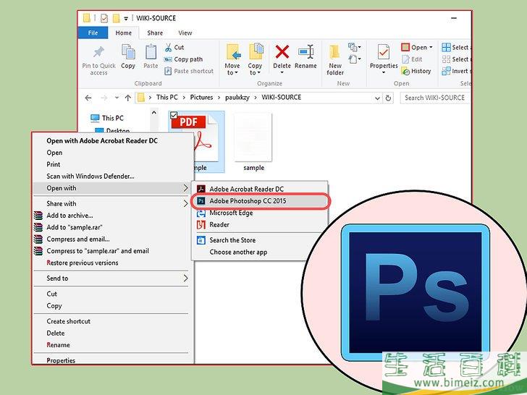Select This PC in navigation pane
The image size is (527, 395).
(x=107, y=118)
